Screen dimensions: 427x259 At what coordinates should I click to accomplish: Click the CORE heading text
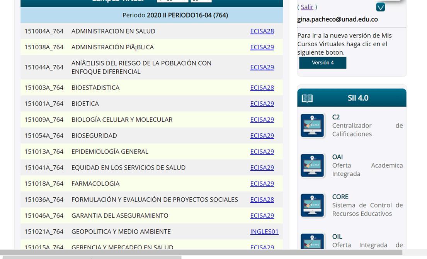coord(340,197)
